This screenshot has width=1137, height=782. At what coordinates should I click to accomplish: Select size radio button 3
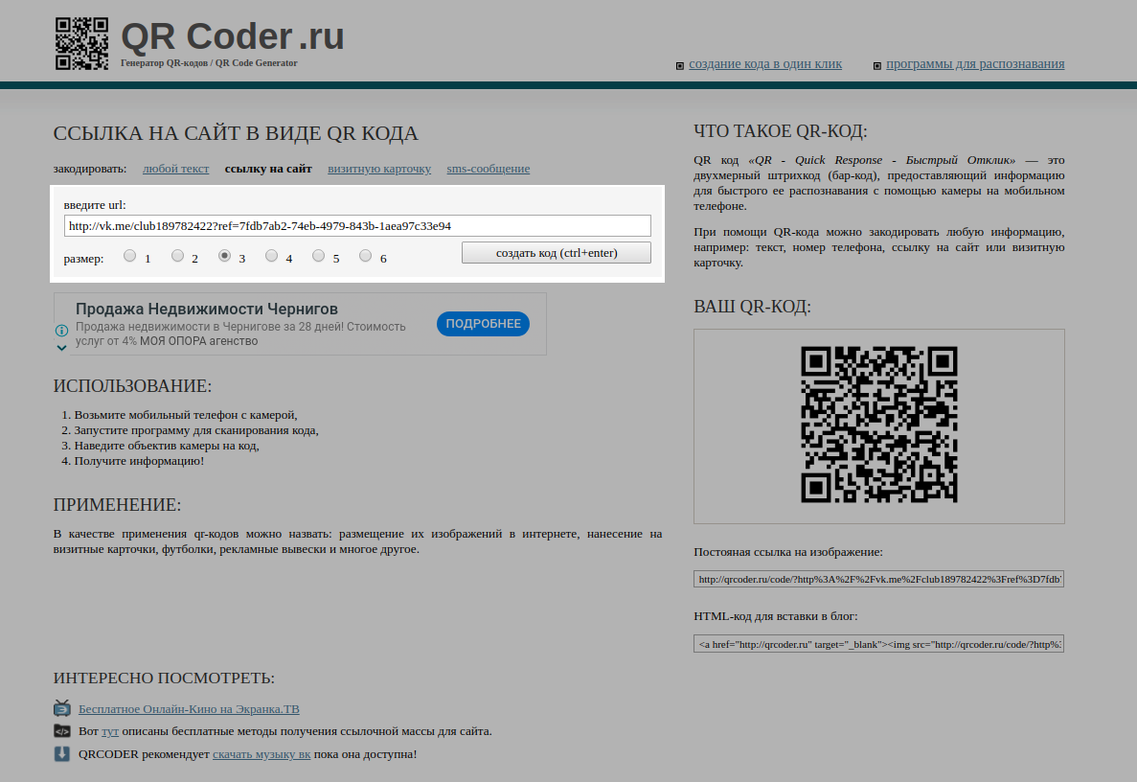click(225, 255)
